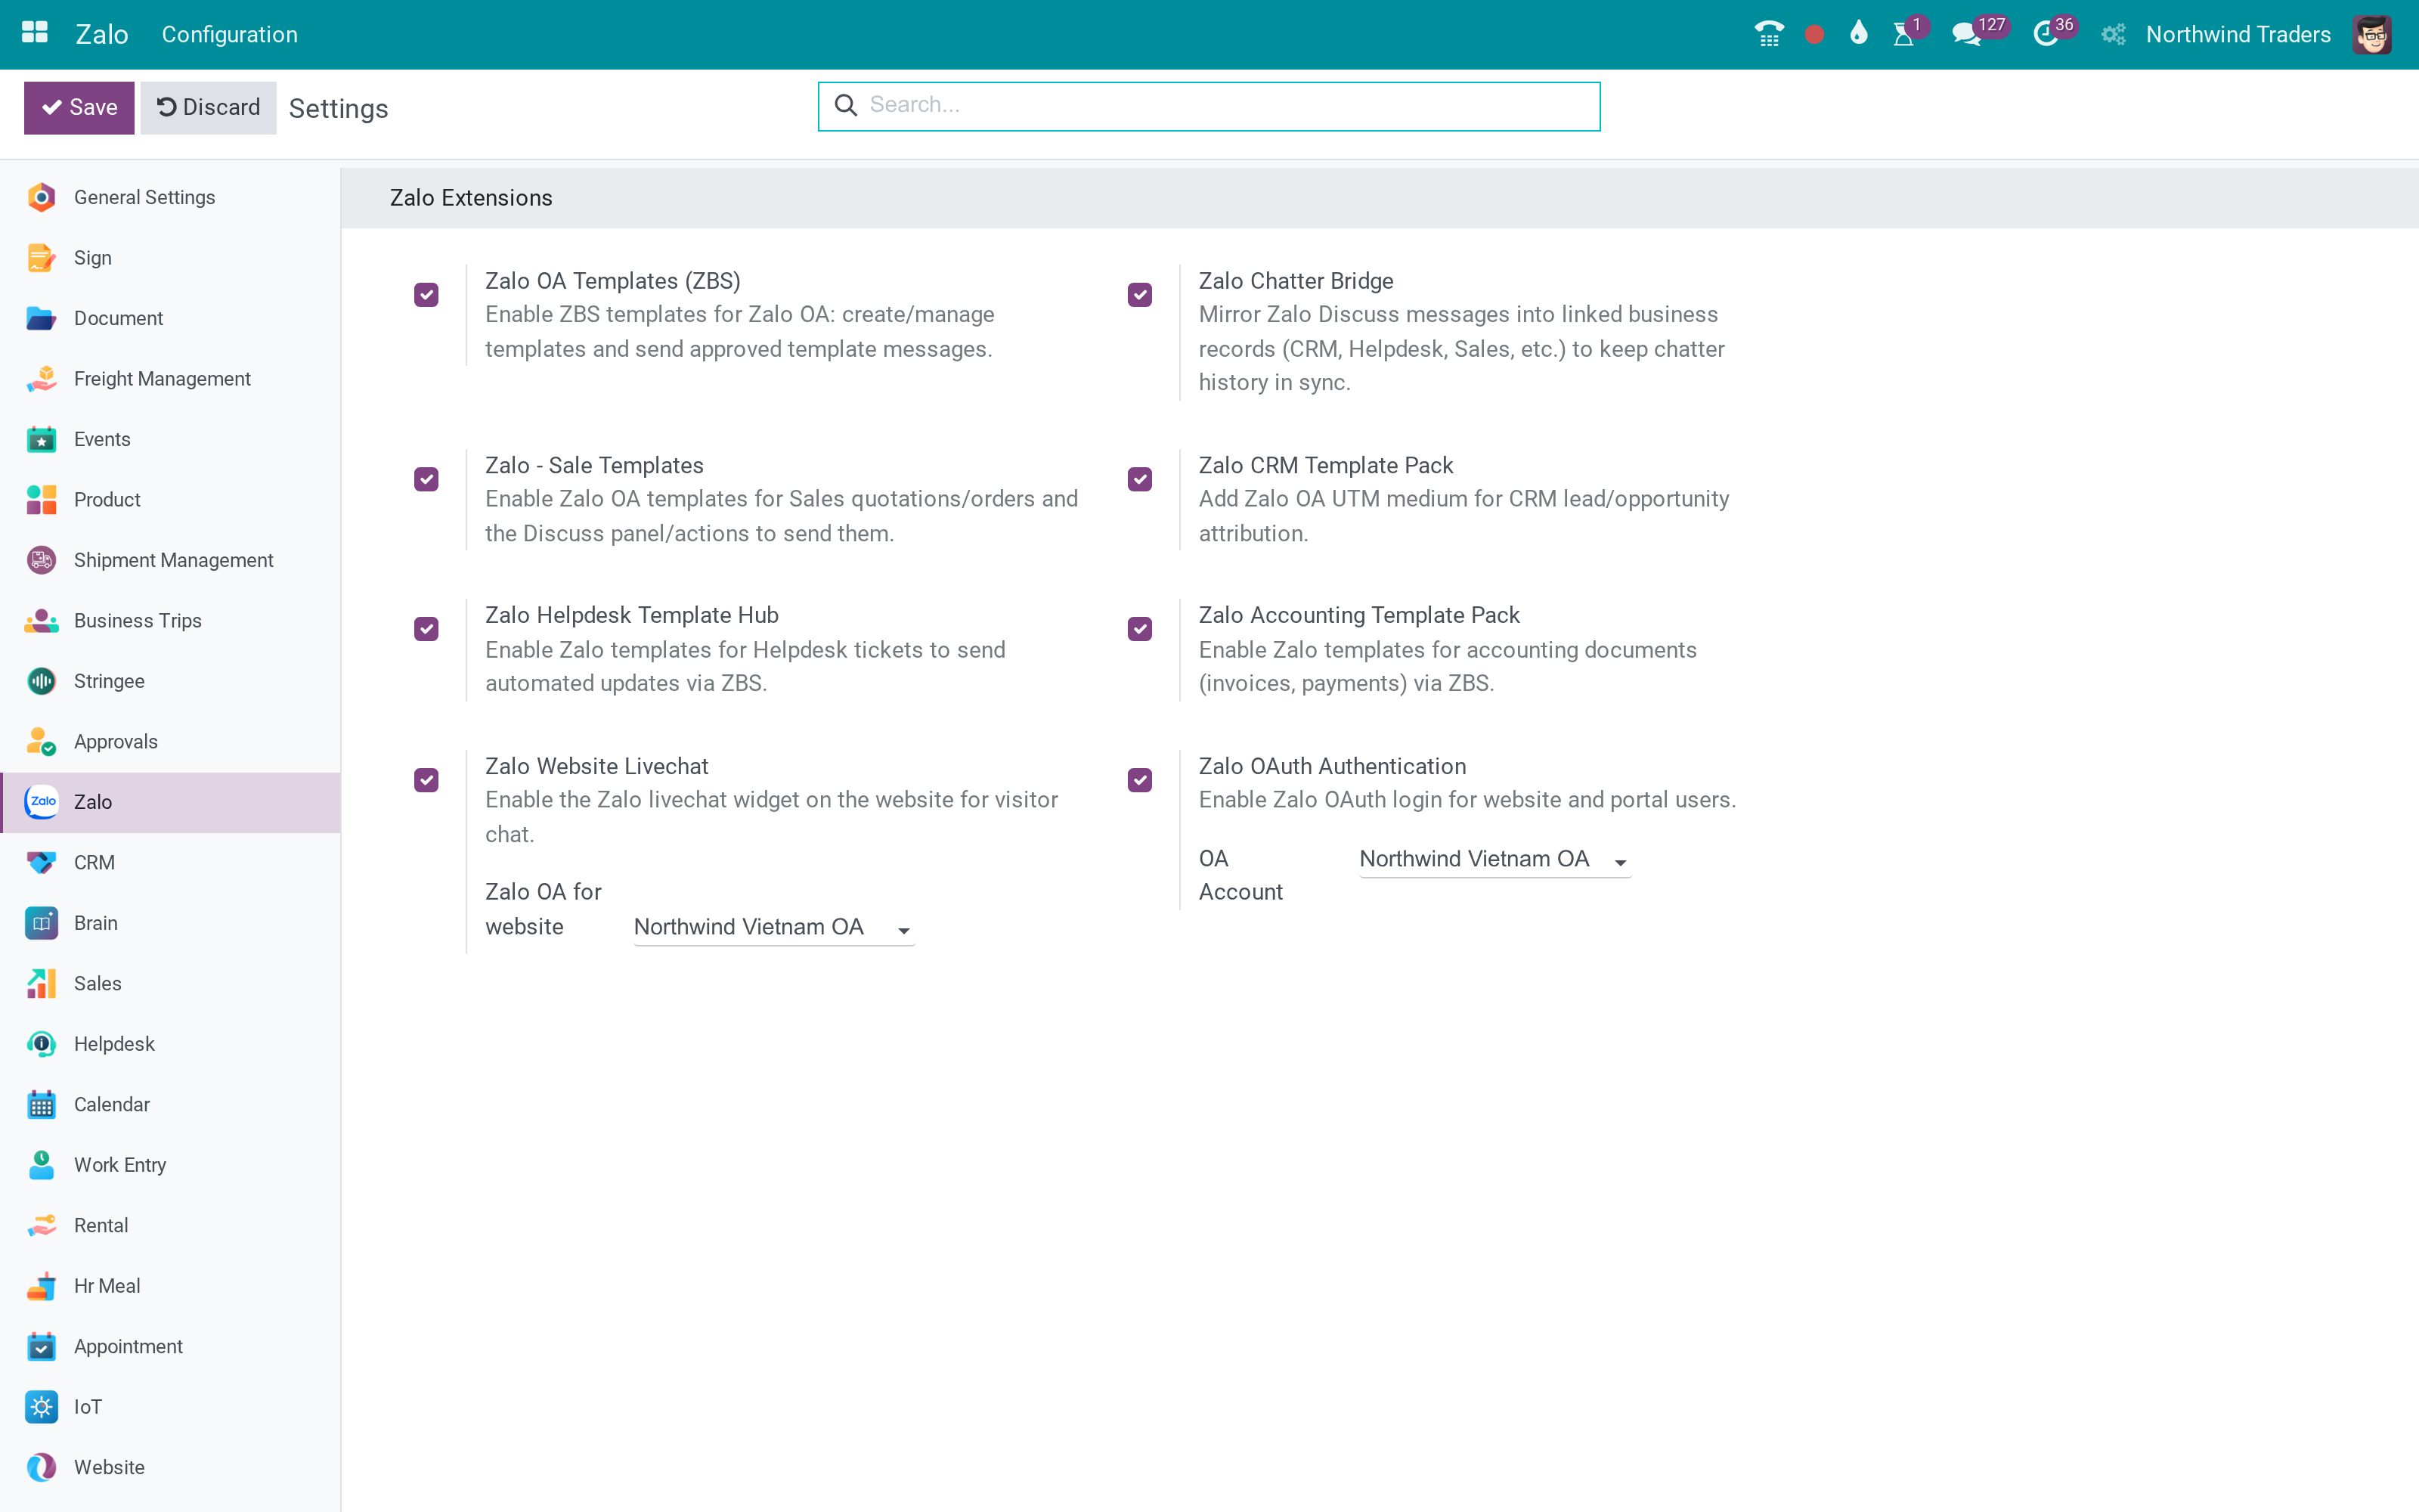Image resolution: width=2419 pixels, height=1512 pixels.
Task: Click the Shipment Management icon in sidebar
Action: pos(41,560)
